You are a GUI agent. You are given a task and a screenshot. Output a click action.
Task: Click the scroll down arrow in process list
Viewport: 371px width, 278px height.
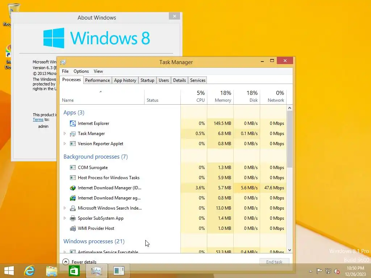pos(289,250)
